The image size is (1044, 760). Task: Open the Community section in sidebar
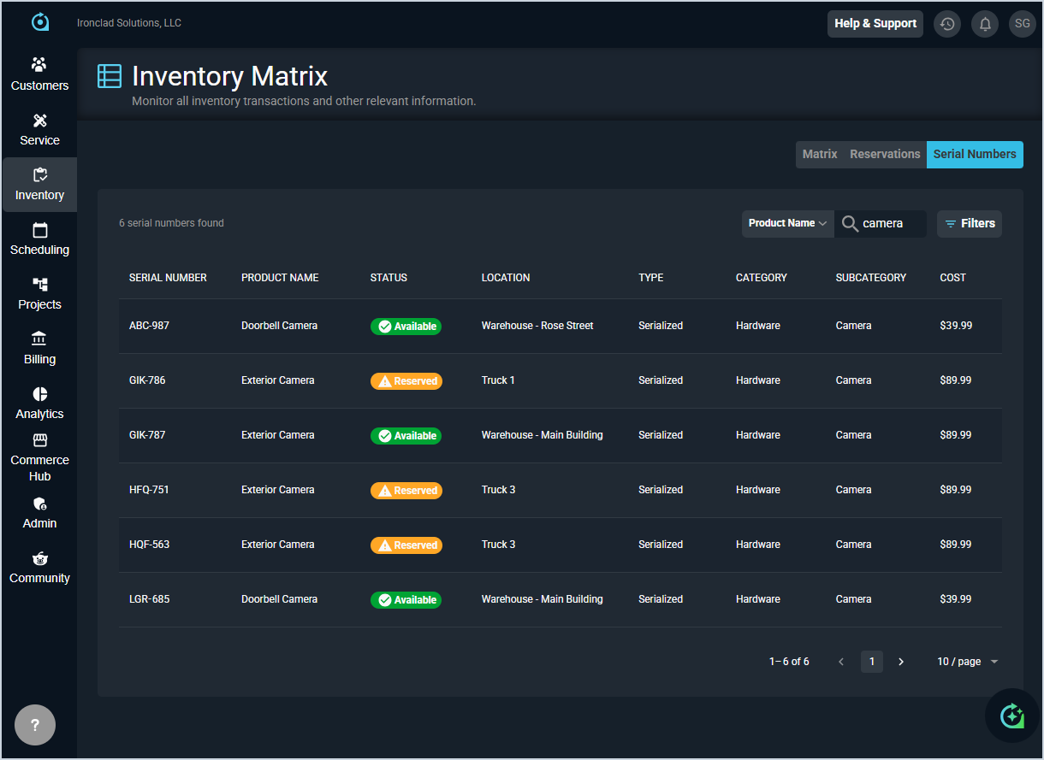(x=39, y=568)
